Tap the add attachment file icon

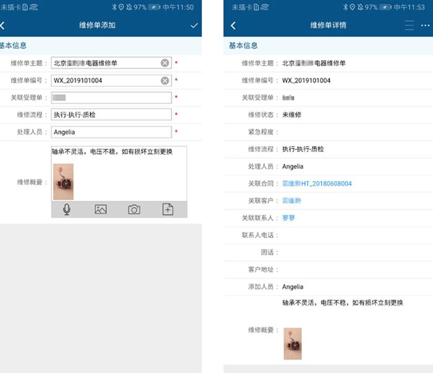coord(168,209)
